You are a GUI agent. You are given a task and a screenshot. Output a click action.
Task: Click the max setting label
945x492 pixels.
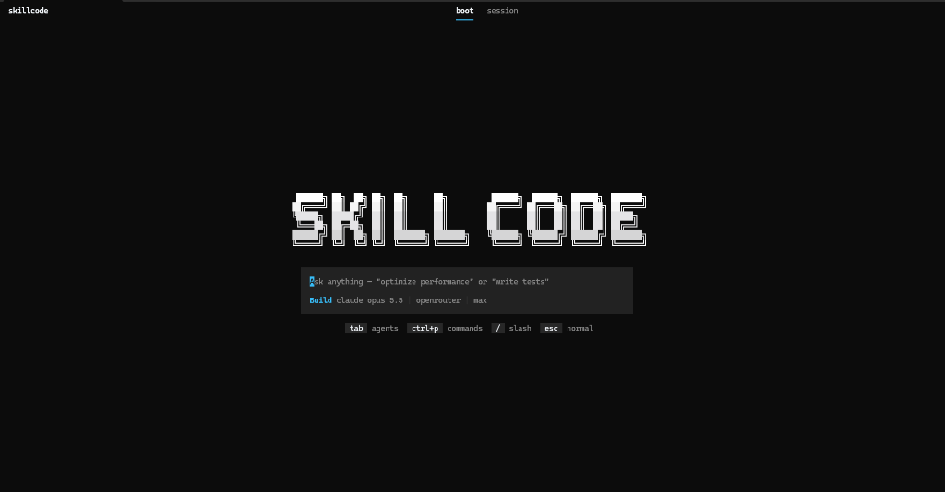480,300
